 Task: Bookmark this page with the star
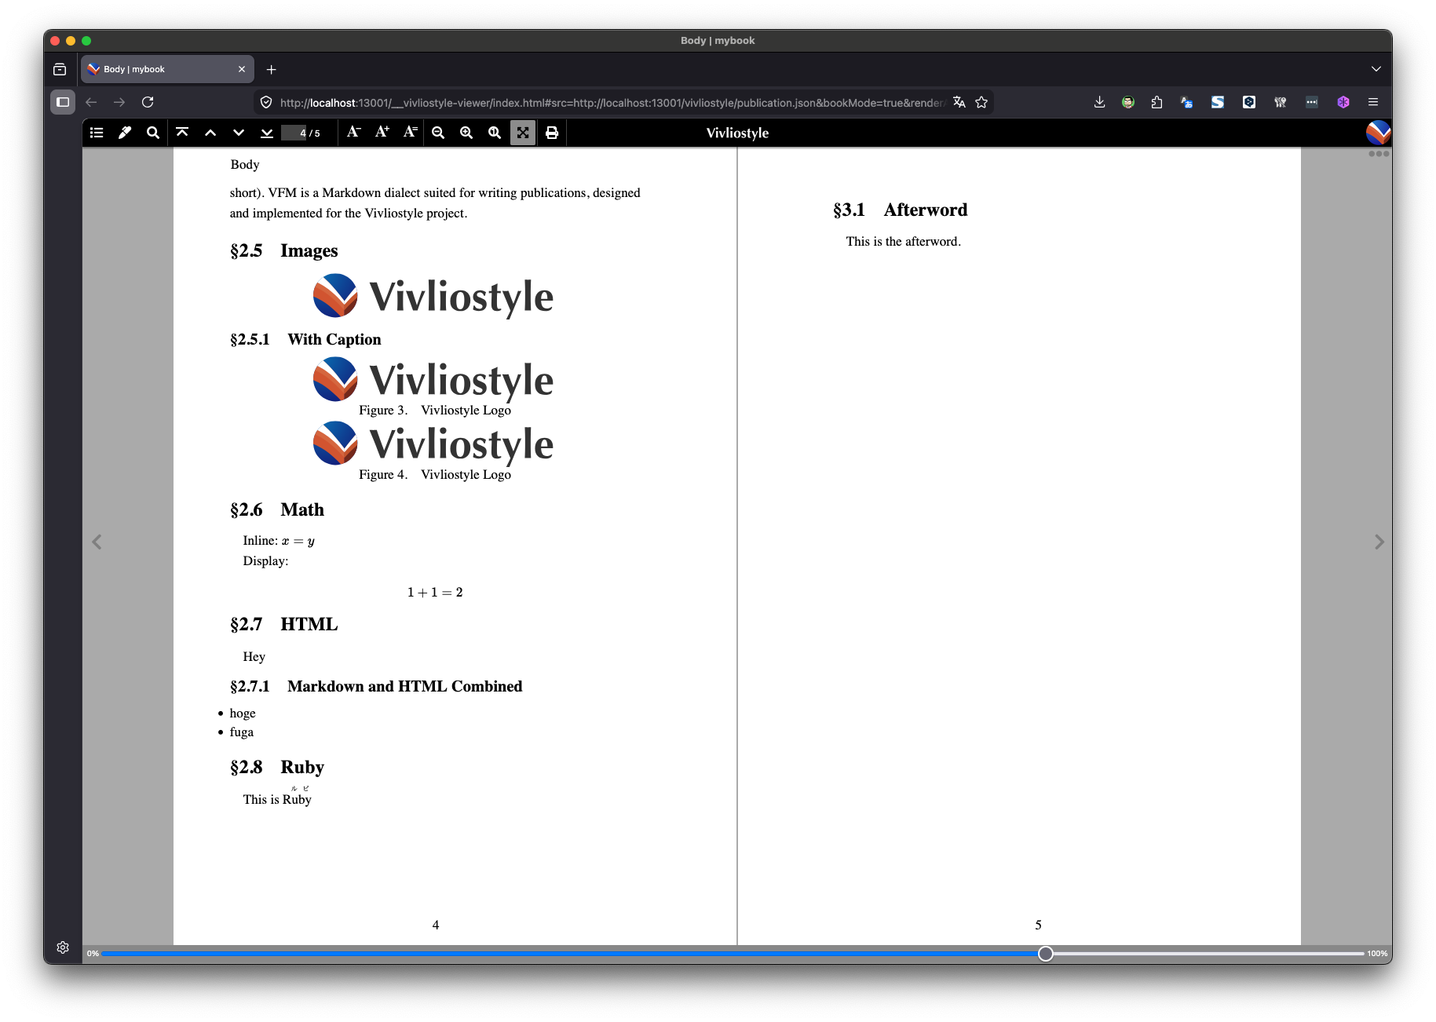point(981,102)
